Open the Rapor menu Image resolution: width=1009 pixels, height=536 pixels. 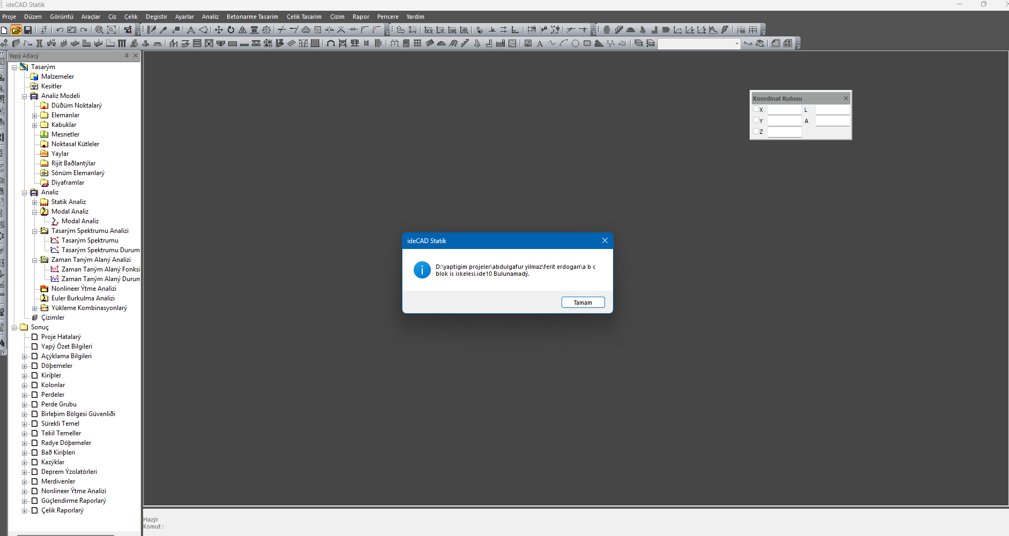(x=361, y=17)
